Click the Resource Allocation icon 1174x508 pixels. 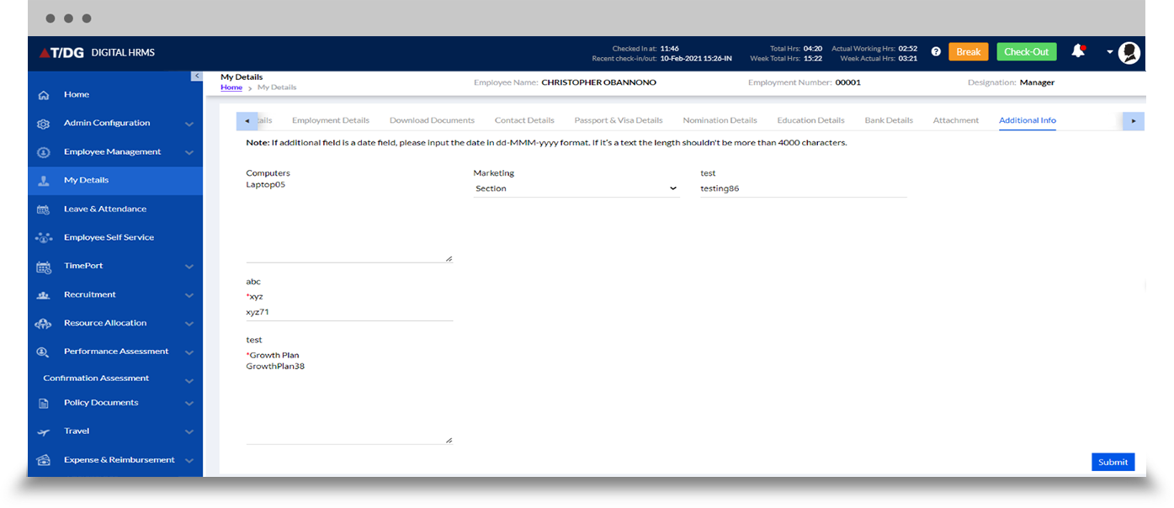point(44,324)
